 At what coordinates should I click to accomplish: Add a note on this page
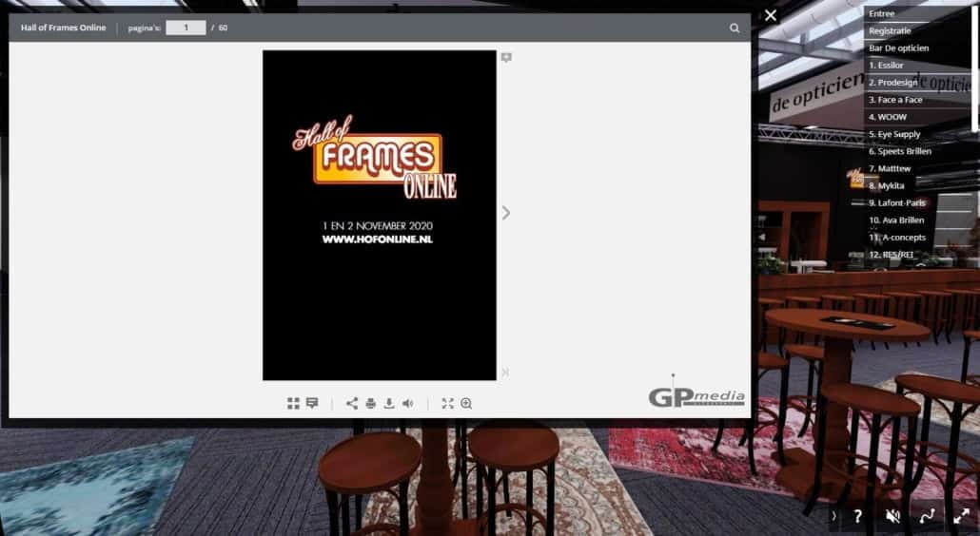pyautogui.click(x=506, y=57)
